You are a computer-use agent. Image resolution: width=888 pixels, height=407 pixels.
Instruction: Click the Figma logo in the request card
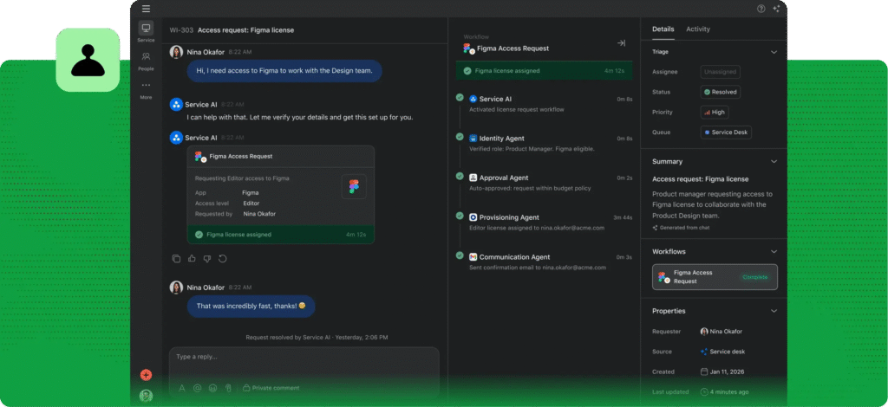[x=354, y=186]
